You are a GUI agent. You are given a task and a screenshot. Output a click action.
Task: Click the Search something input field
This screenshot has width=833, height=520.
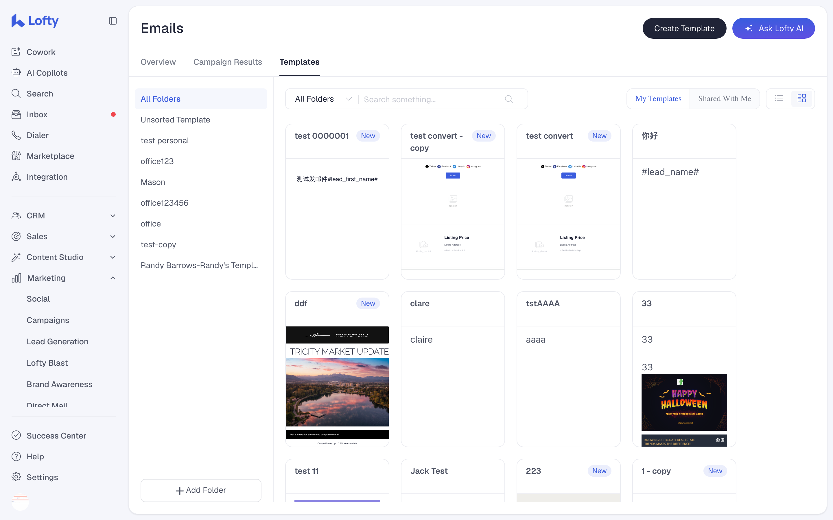[430, 99]
